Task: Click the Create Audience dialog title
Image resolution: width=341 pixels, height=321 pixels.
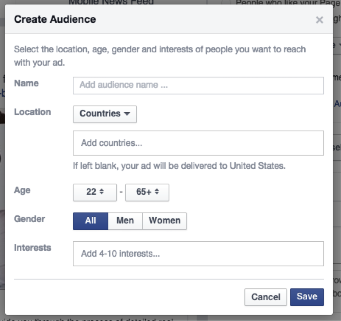Action: coord(55,19)
